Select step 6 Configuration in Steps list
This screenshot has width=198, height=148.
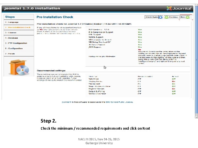pyautogui.click(x=19, y=49)
